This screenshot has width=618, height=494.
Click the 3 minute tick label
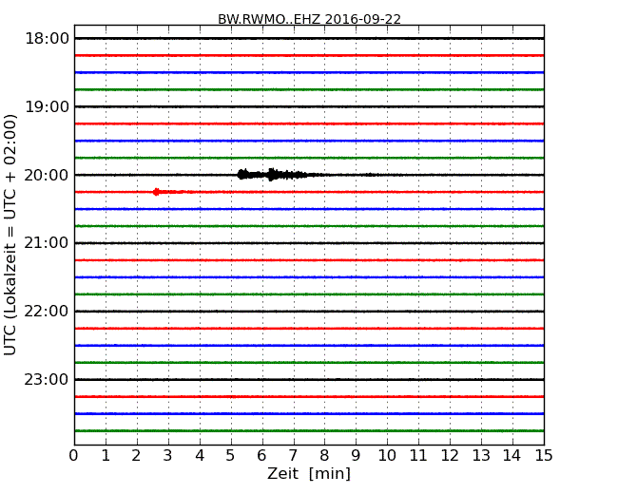coord(168,455)
